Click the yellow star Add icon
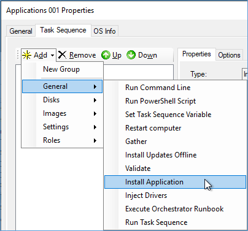Viewport: 248px width, 231px height. 27,55
